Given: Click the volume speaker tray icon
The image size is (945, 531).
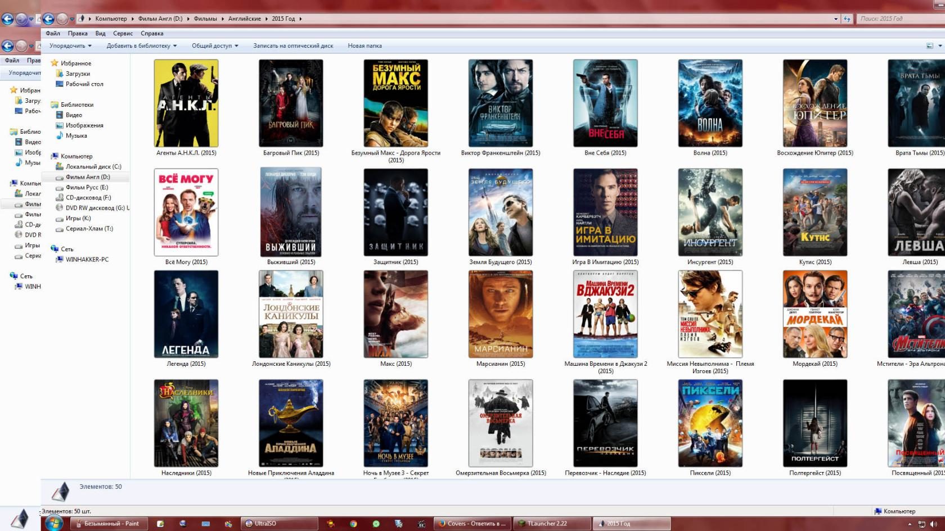Looking at the screenshot, I should click(x=934, y=524).
